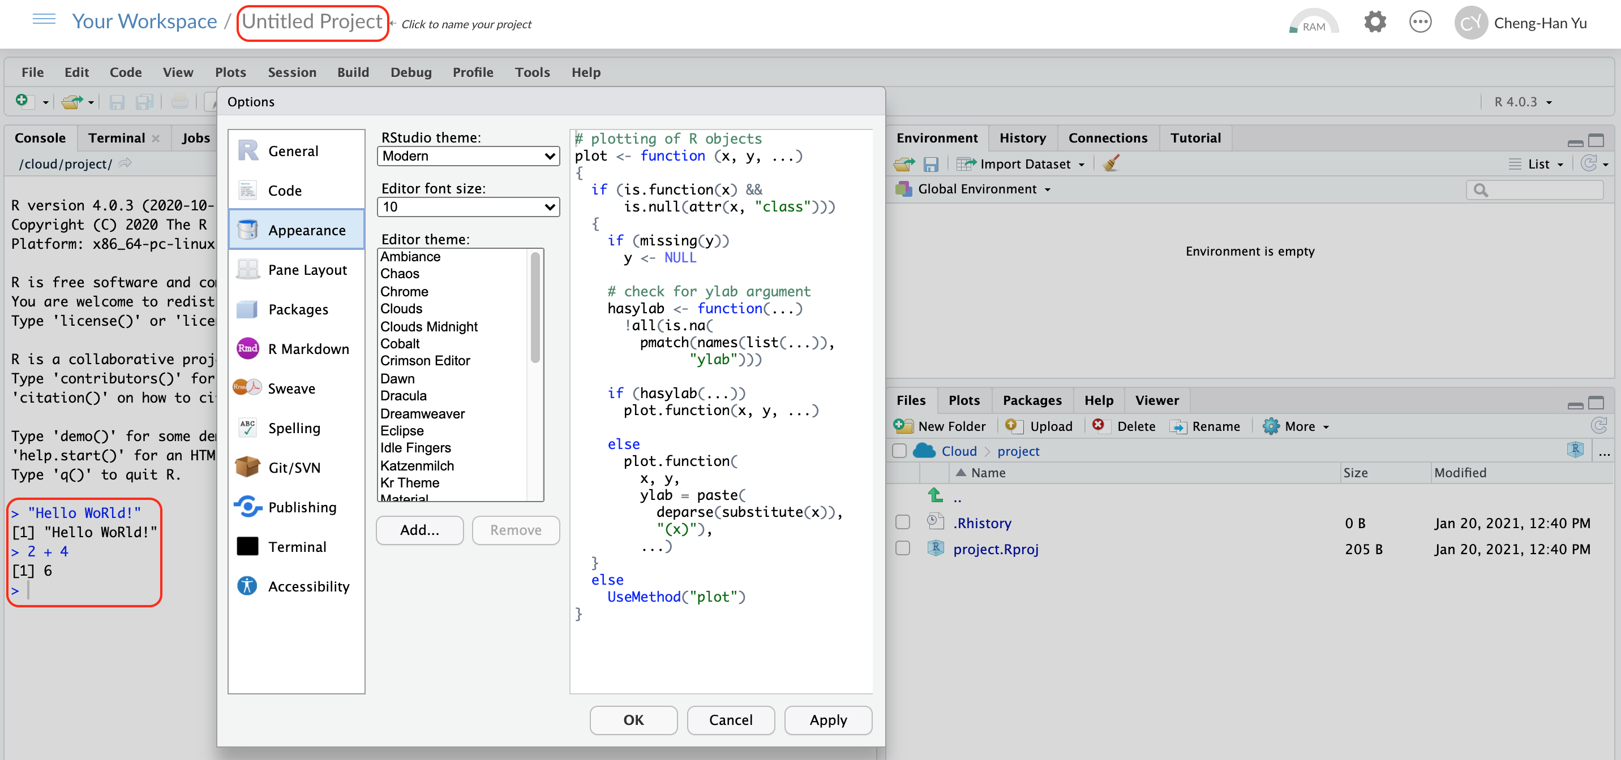
Task: Click the save disk icon in toolbar
Action: pyautogui.click(x=117, y=101)
